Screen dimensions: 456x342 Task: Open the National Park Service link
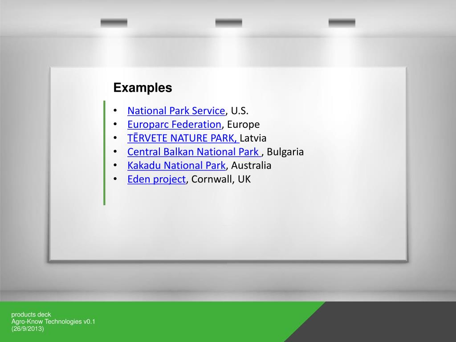[x=176, y=111]
